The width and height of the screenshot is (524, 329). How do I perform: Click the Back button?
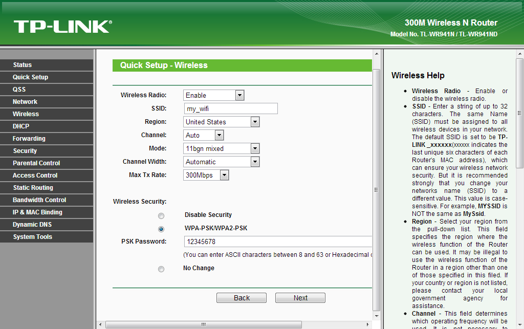(x=242, y=298)
